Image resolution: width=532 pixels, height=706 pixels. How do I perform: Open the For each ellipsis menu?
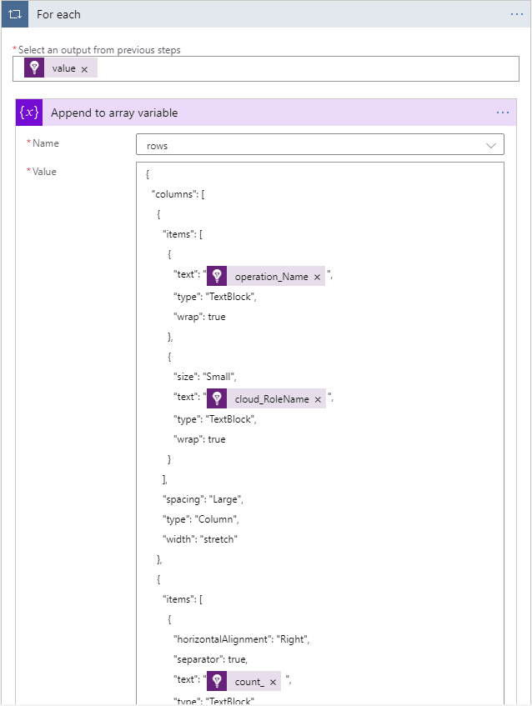pos(517,14)
